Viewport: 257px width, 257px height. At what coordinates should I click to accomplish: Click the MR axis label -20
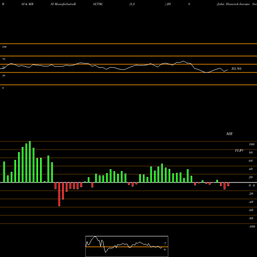pos(251,194)
